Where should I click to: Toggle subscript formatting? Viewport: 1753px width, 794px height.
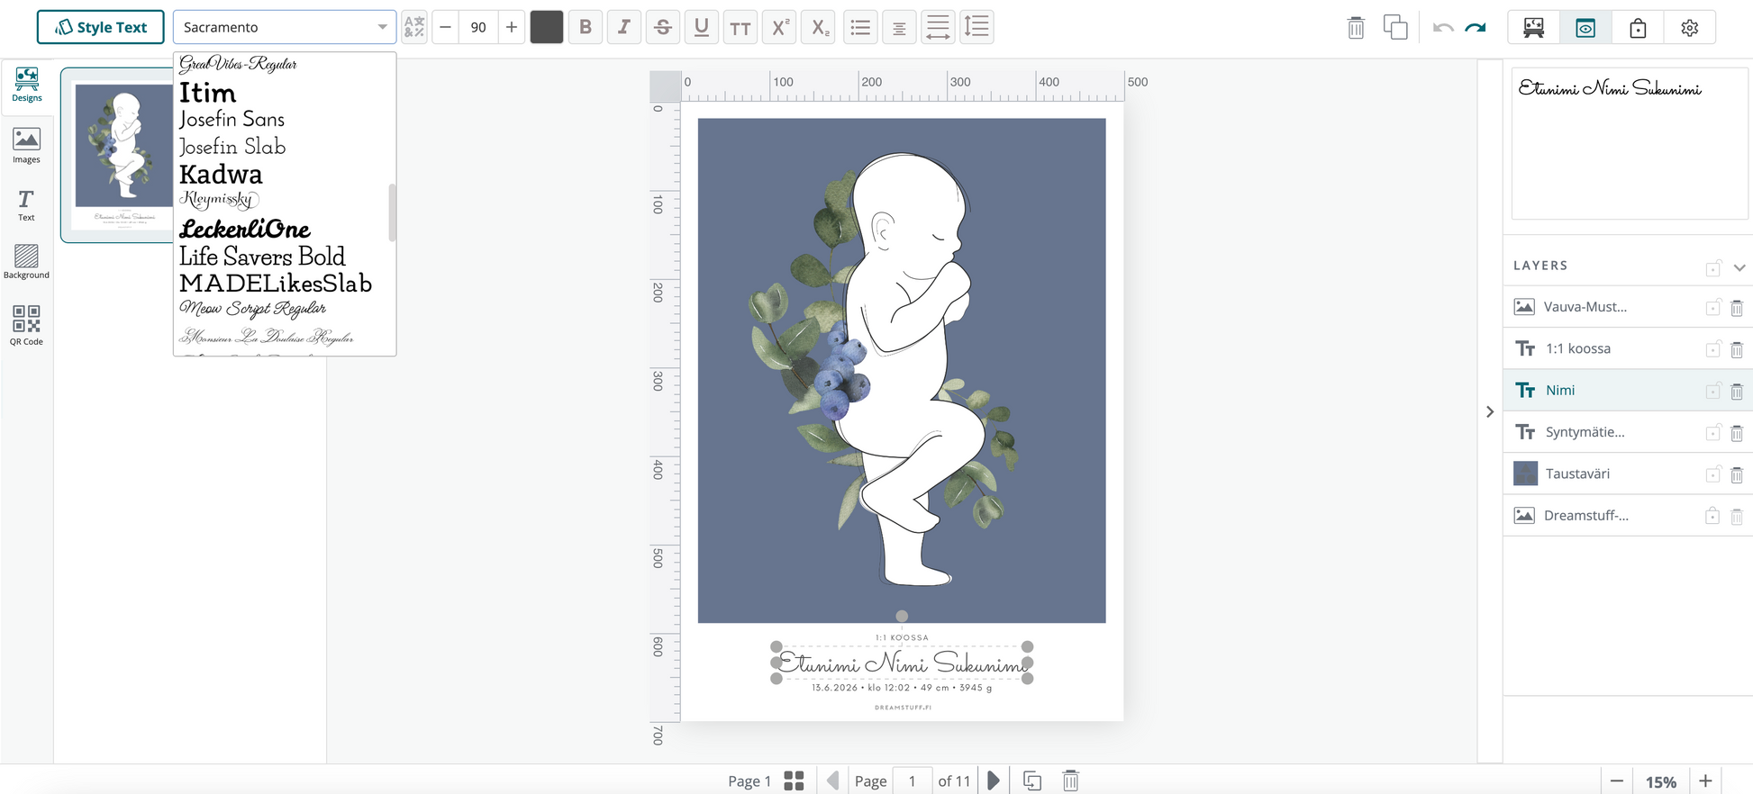(x=818, y=27)
